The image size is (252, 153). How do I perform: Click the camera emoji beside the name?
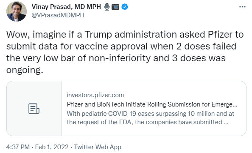115,7
